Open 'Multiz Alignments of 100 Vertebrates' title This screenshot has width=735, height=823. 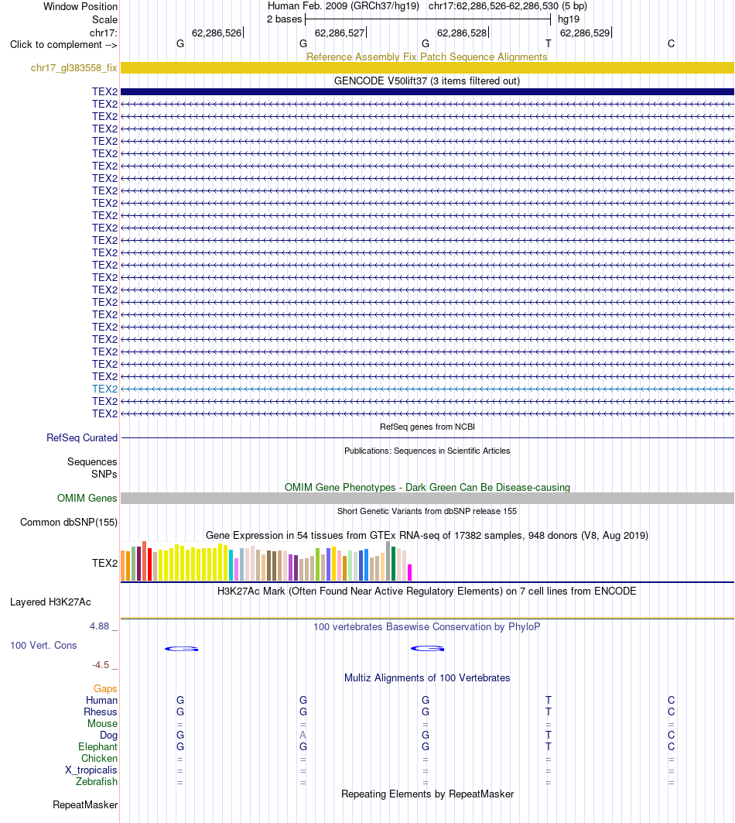pos(427,677)
